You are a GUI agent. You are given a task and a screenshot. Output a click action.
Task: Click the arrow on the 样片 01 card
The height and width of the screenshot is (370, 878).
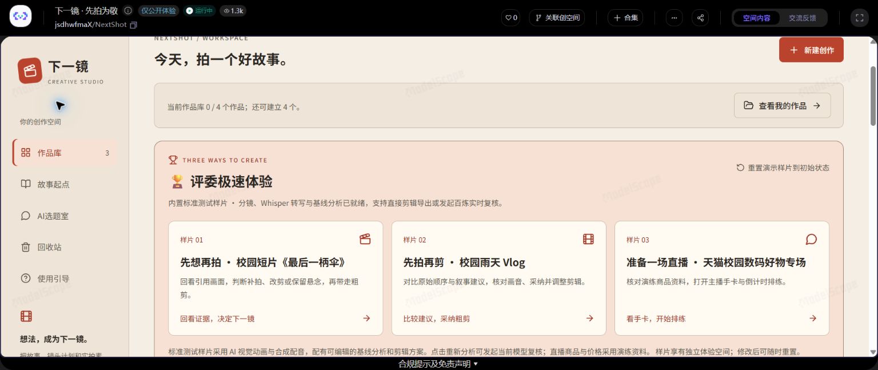(366, 319)
